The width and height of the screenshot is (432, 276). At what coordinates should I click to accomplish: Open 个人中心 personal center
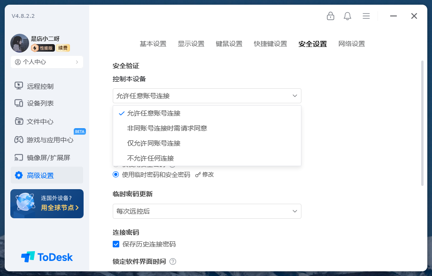click(47, 62)
